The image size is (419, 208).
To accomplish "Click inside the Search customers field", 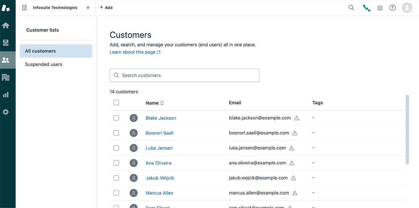I will pos(184,75).
